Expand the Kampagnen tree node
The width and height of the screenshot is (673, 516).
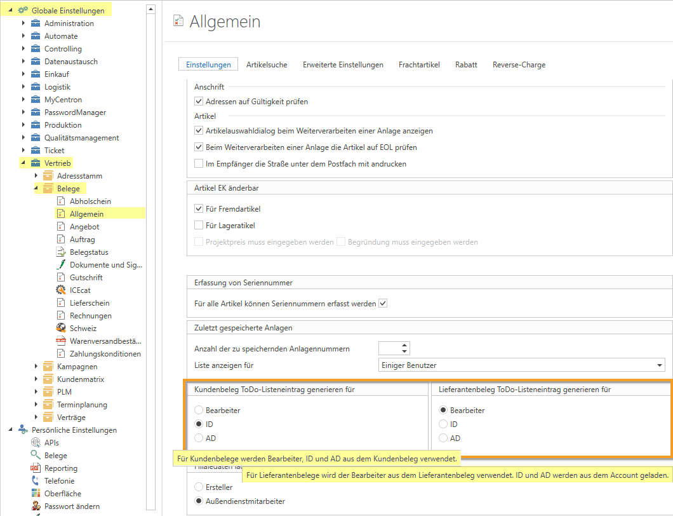36,367
